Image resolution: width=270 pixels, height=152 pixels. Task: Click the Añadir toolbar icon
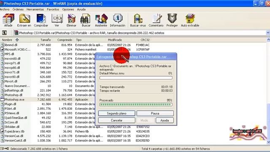click(8, 19)
